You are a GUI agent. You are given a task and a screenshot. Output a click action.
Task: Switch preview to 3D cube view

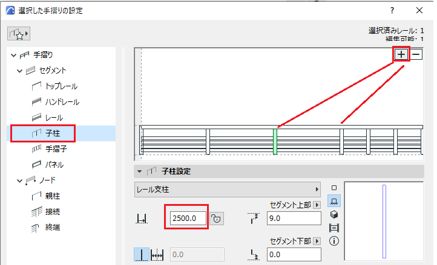pyautogui.click(x=334, y=214)
